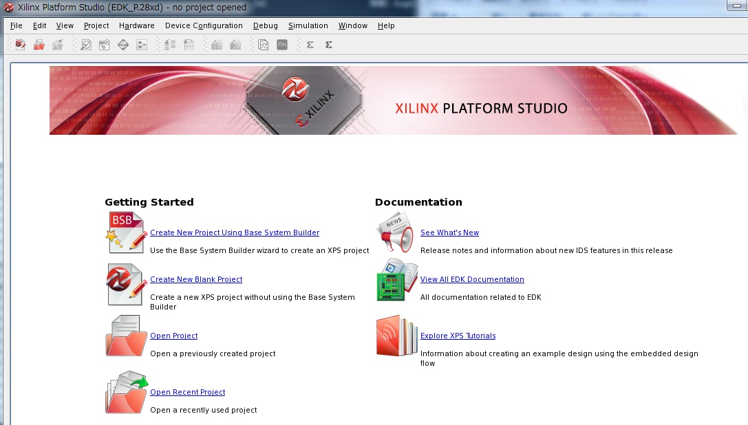The width and height of the screenshot is (748, 425).
Task: Click the text 'Open a recently used project'
Action: point(203,410)
